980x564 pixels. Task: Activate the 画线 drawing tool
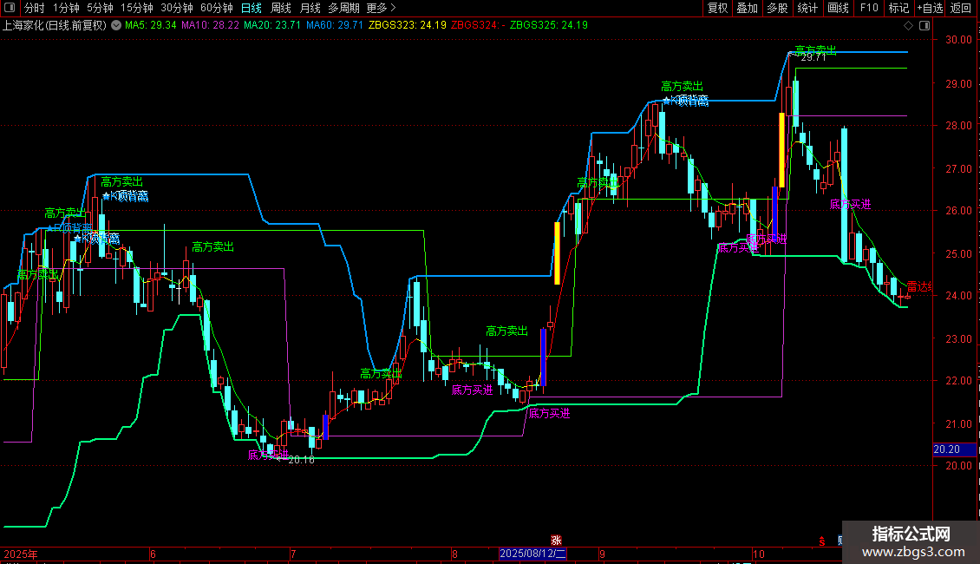click(x=838, y=8)
